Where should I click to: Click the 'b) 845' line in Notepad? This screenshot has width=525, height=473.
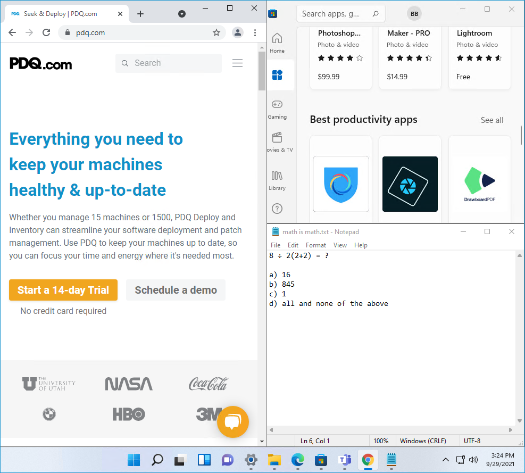click(x=281, y=284)
